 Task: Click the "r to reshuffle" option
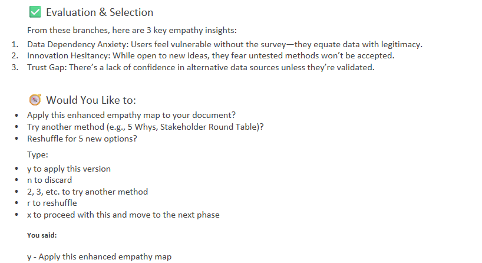point(52,203)
